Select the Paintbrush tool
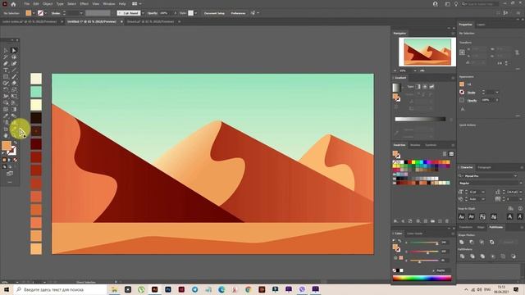525x295 pixels. point(14,76)
